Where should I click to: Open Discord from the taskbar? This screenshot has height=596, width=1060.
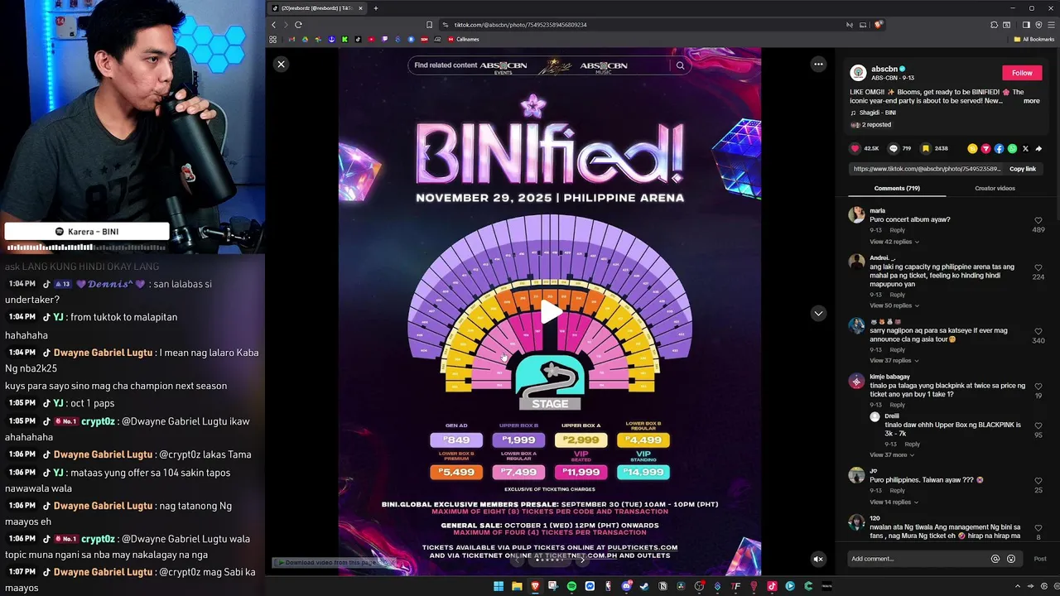click(x=626, y=586)
